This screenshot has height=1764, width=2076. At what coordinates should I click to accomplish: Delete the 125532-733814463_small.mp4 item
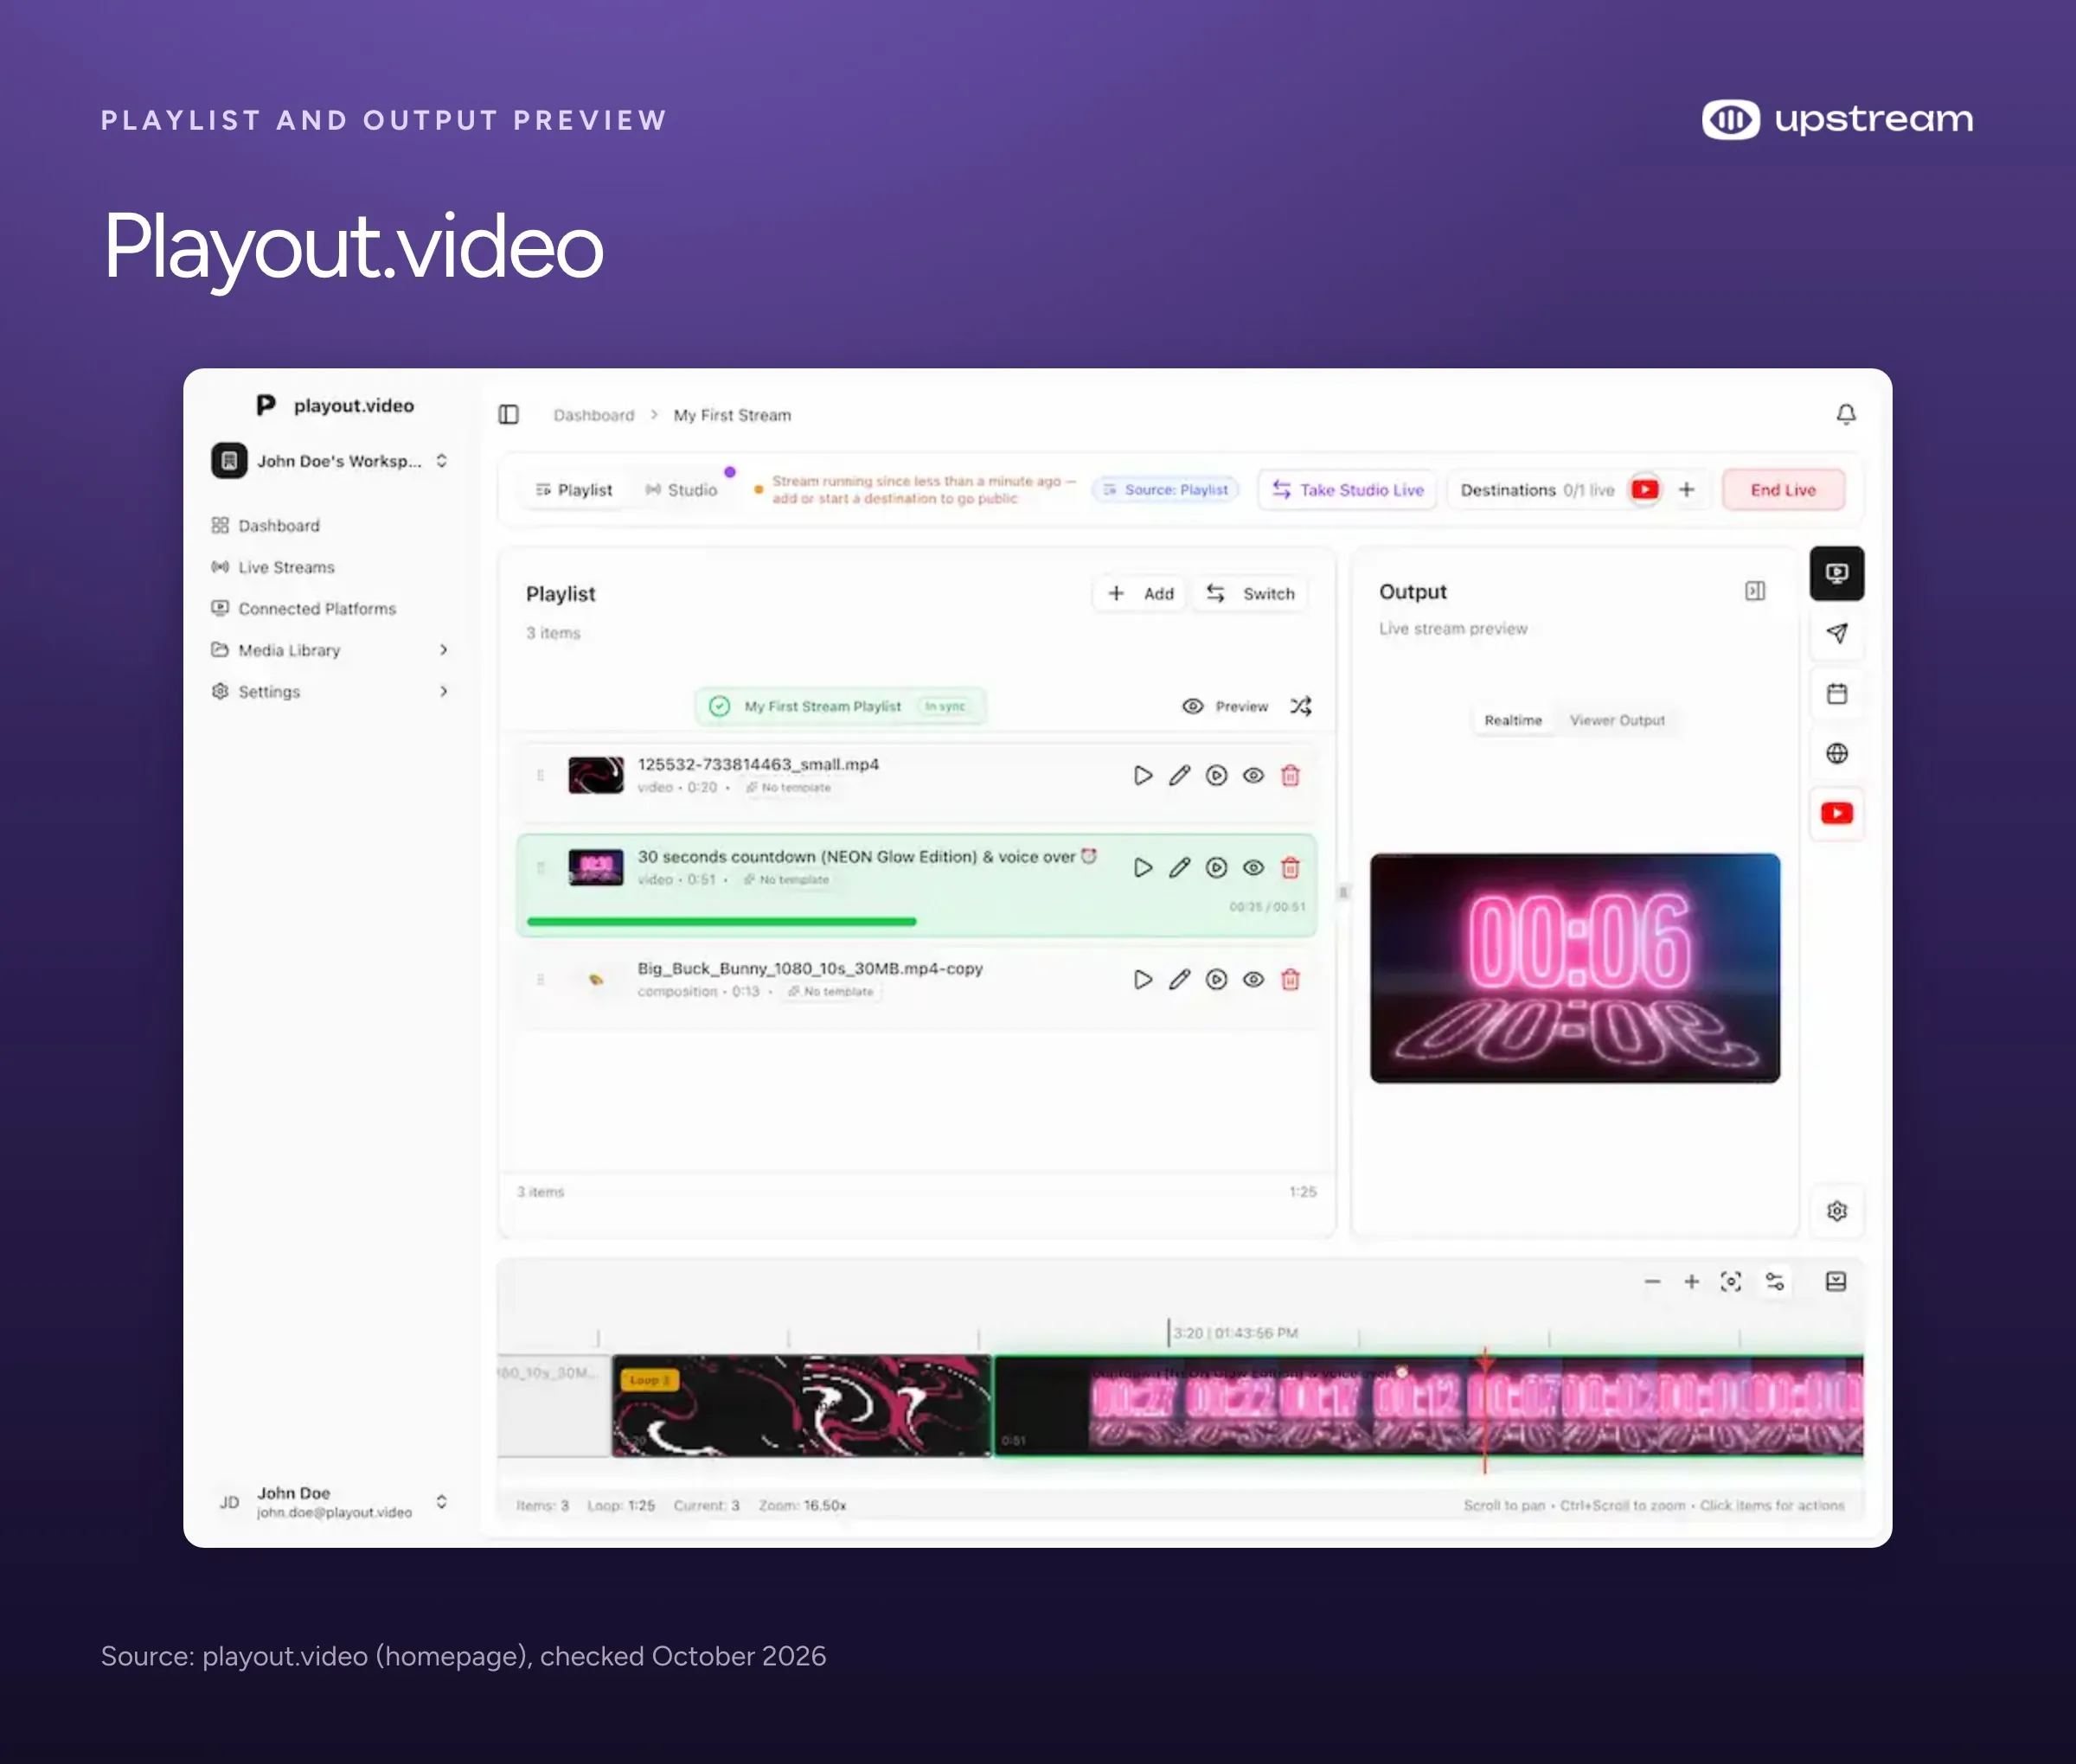click(1291, 775)
